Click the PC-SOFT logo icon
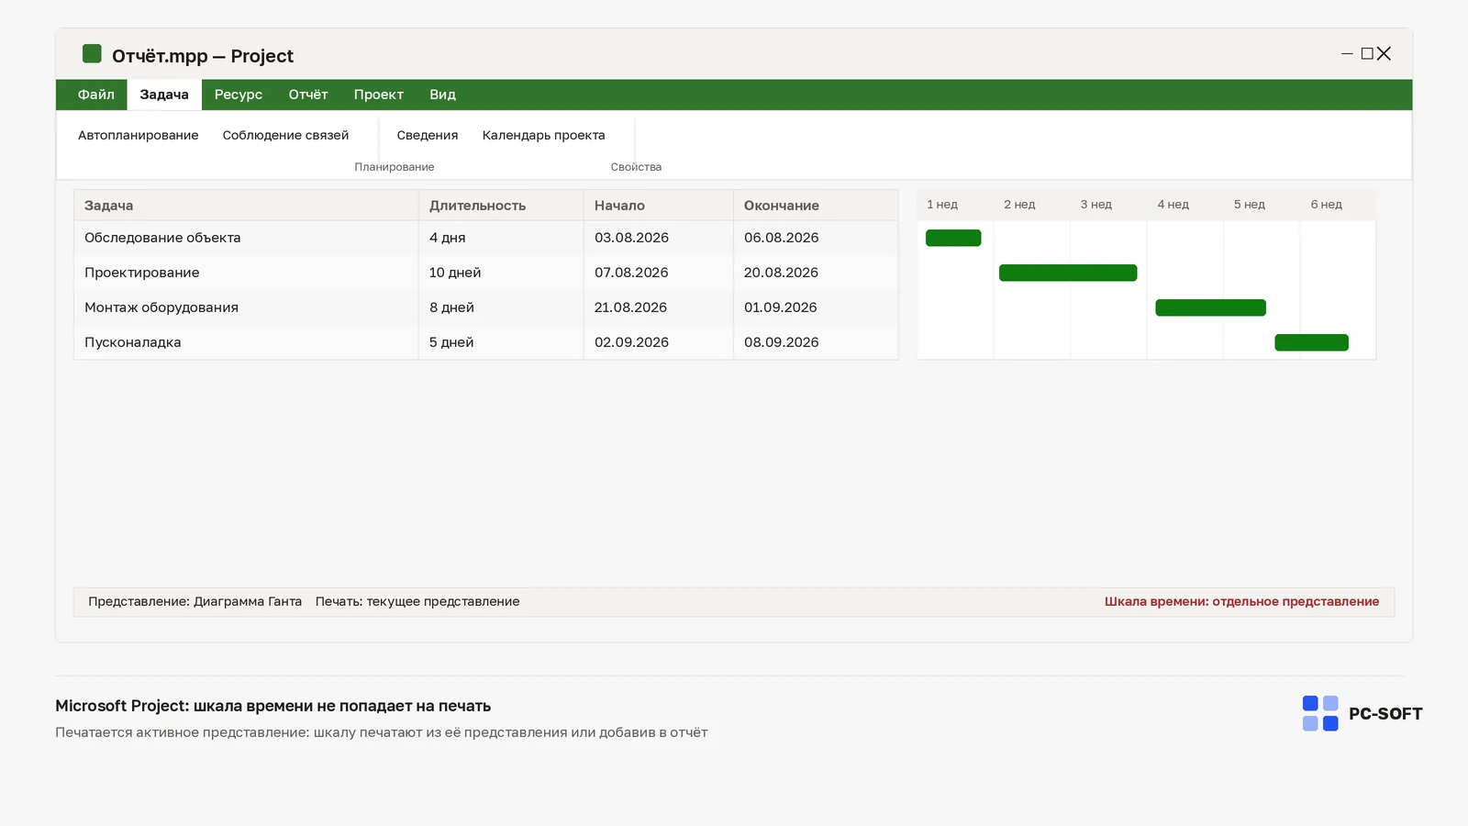 [x=1320, y=713]
